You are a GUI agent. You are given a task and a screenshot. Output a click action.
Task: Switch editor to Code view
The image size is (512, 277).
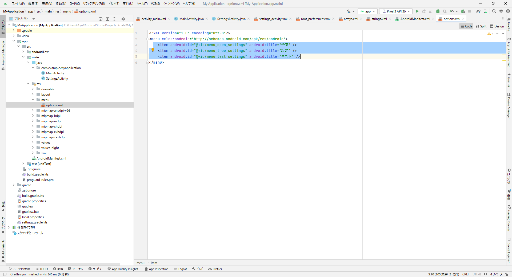click(x=466, y=26)
